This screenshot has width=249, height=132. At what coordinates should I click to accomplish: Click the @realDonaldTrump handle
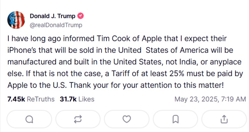(56, 25)
